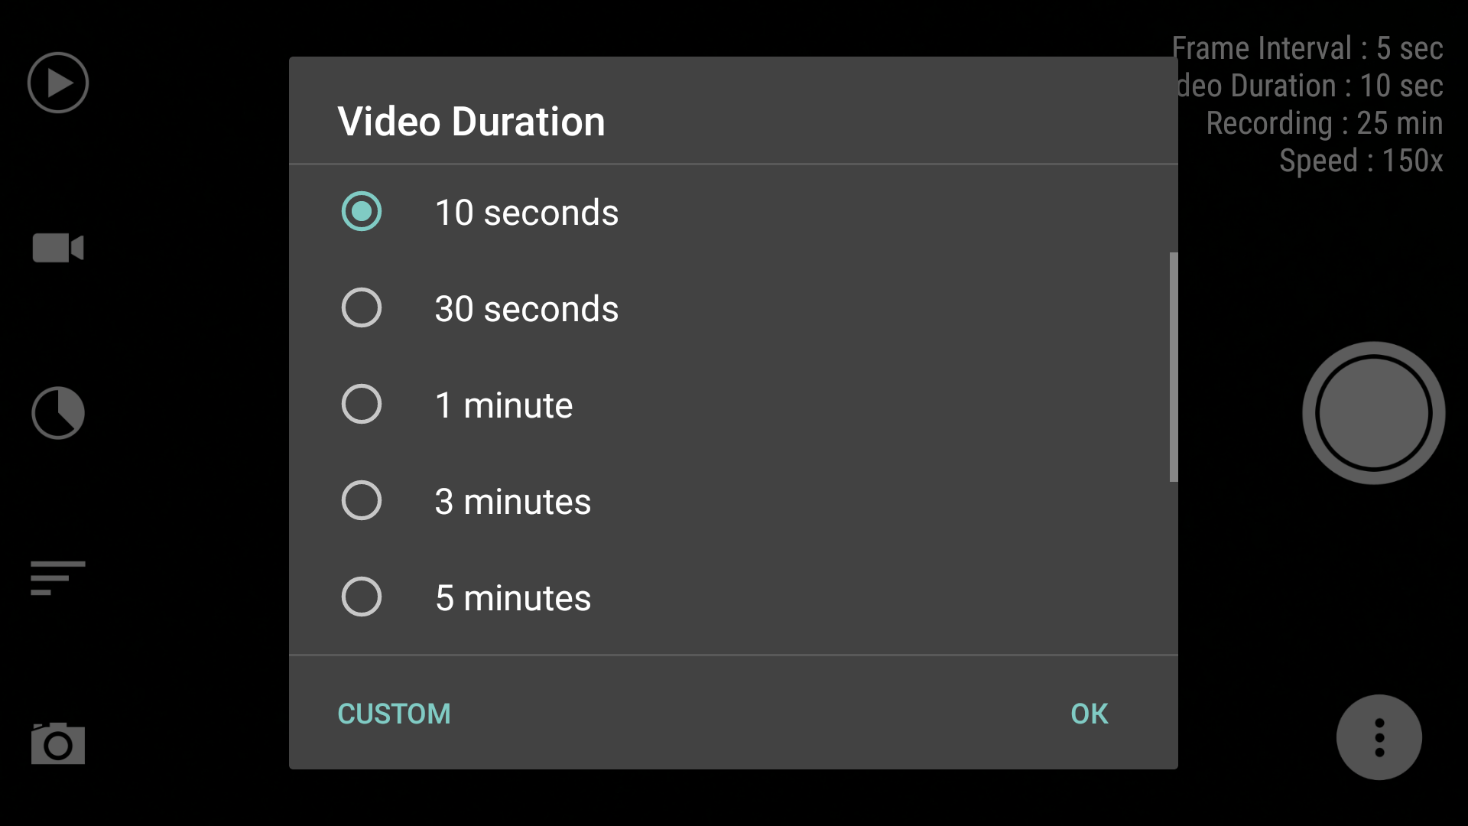The width and height of the screenshot is (1468, 826).
Task: Choose the 5 minutes option label
Action: coord(513,598)
